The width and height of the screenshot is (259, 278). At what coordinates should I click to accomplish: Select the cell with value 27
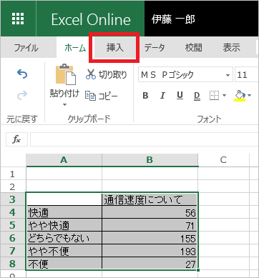150,264
